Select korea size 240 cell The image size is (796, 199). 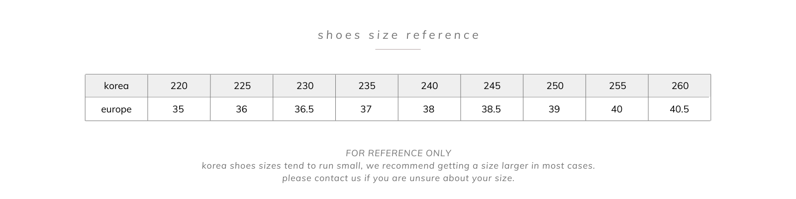coord(429,86)
